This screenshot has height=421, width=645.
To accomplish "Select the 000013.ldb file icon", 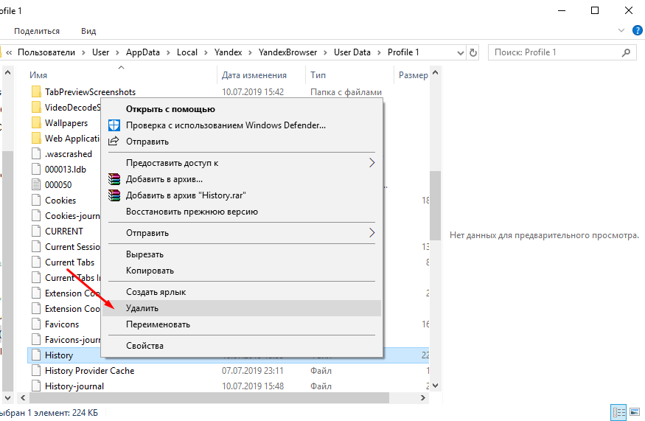I will click(x=36, y=169).
